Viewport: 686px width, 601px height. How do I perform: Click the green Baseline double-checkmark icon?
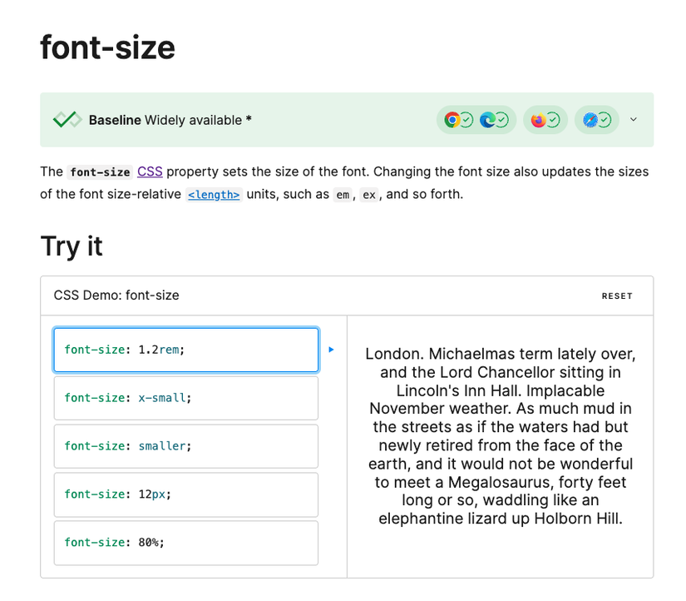pos(66,119)
